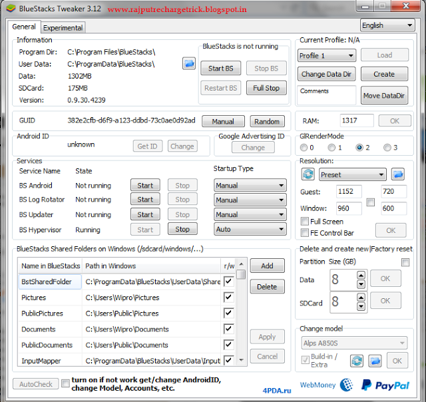Click the Comments text box
Viewport: 426px width, 402px height.
coord(326,95)
